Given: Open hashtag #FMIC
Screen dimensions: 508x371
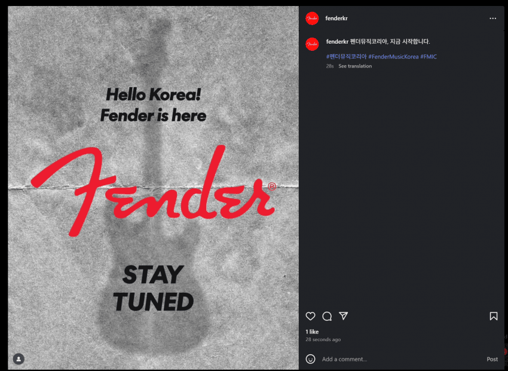Looking at the screenshot, I should point(429,57).
